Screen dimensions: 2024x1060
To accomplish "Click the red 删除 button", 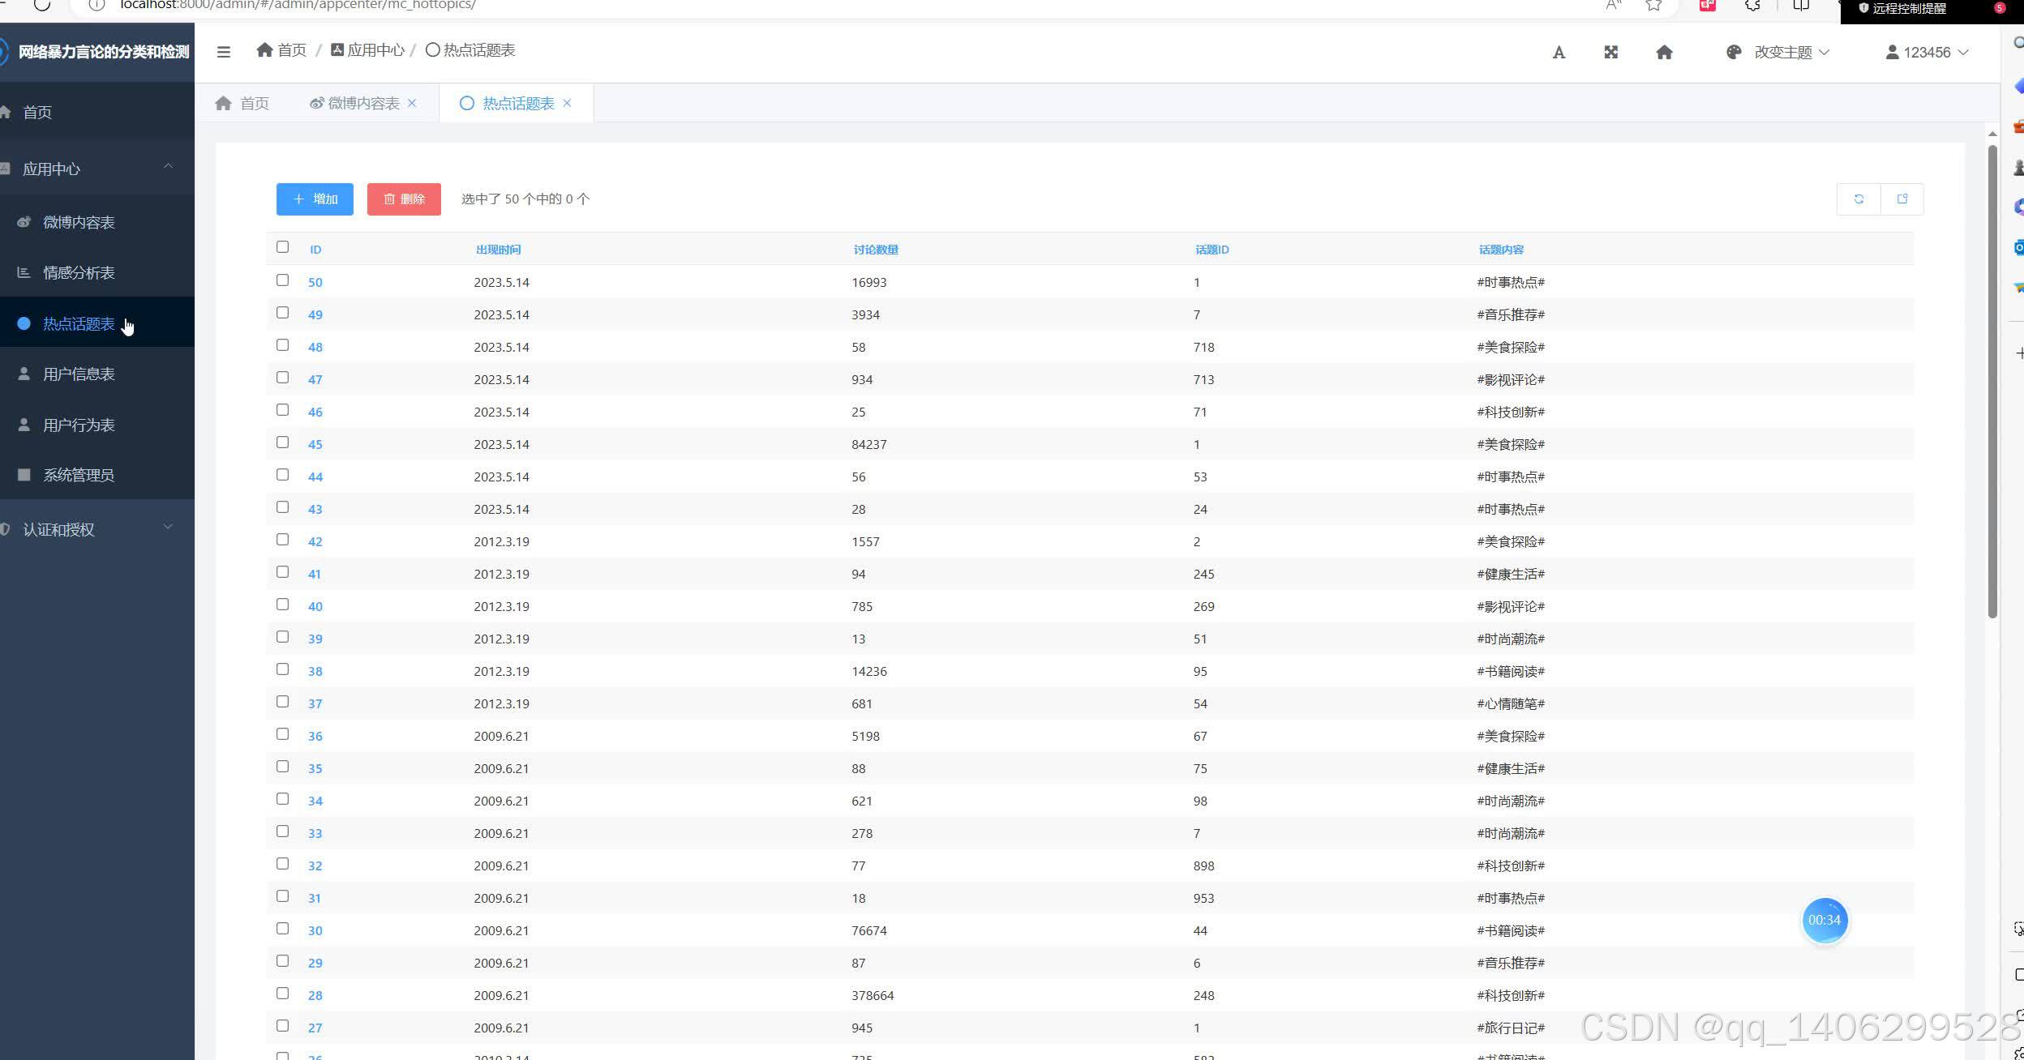I will [x=404, y=199].
